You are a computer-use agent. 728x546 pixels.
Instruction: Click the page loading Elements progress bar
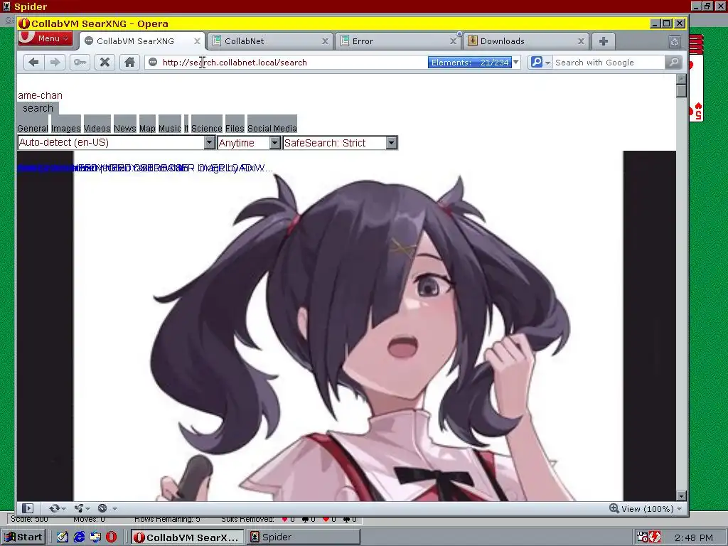click(x=469, y=63)
